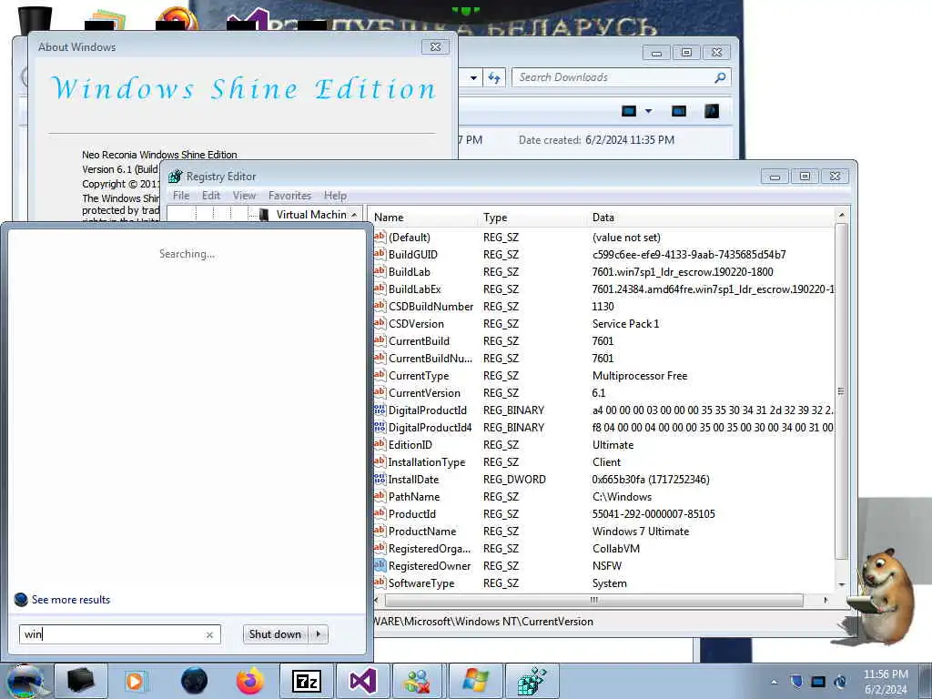This screenshot has width=932, height=699.
Task: Open the View menu in Registry Editor
Action: coord(244,196)
